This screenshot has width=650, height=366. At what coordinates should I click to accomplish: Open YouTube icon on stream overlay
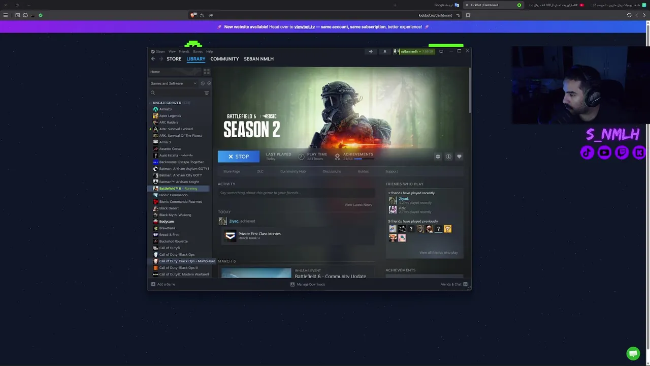(604, 152)
